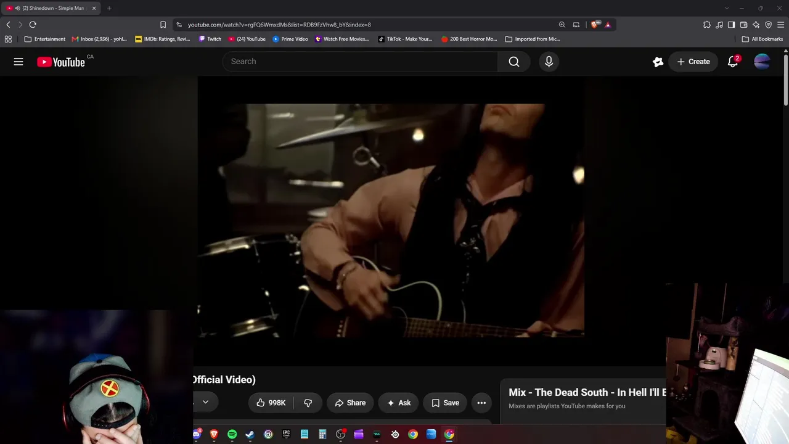Viewport: 789px width, 444px height.
Task: Open the Prime Video bookmark
Action: click(x=290, y=39)
